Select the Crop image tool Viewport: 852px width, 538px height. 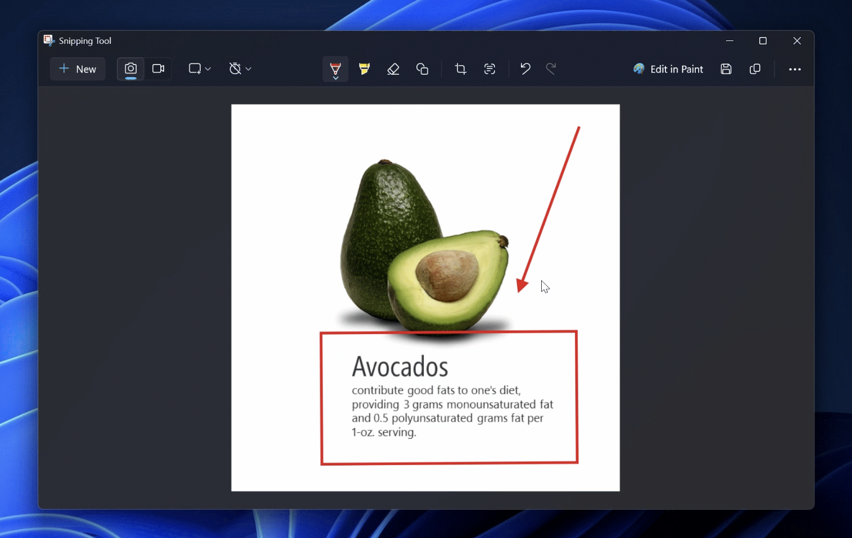(x=460, y=69)
